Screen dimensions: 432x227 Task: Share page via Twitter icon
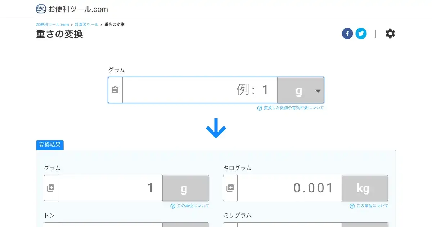361,34
